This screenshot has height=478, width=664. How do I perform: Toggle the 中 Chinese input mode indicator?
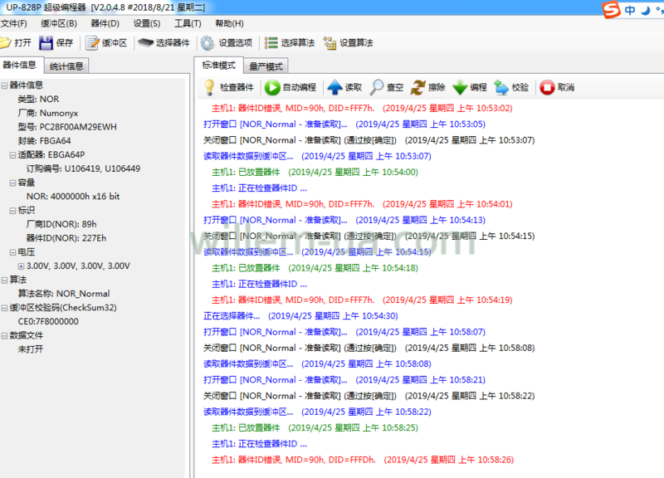(630, 10)
